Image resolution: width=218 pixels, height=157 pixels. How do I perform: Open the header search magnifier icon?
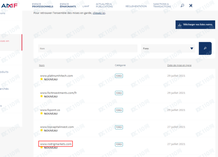(x=183, y=5)
